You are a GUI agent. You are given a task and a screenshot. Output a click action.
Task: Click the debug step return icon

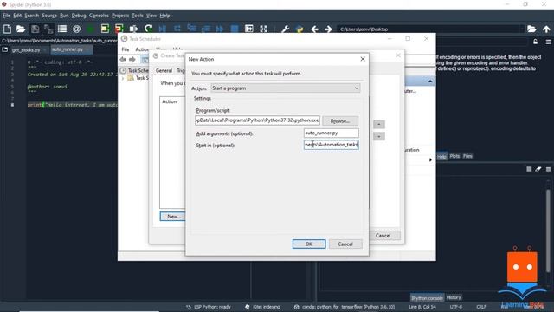(206, 29)
